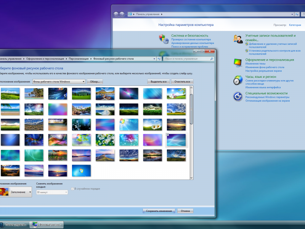Click the Обзор... button
This screenshot has width=305, height=229.
pos(95,82)
